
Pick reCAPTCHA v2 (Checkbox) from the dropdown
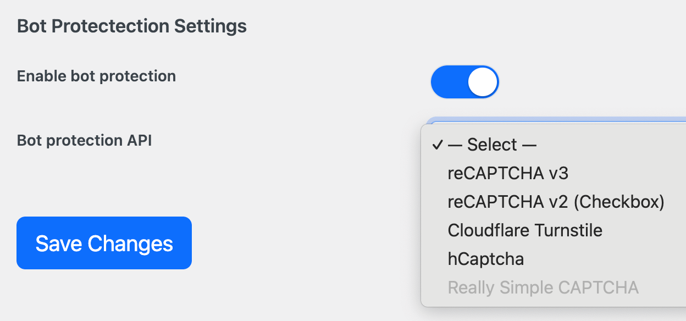pyautogui.click(x=556, y=202)
